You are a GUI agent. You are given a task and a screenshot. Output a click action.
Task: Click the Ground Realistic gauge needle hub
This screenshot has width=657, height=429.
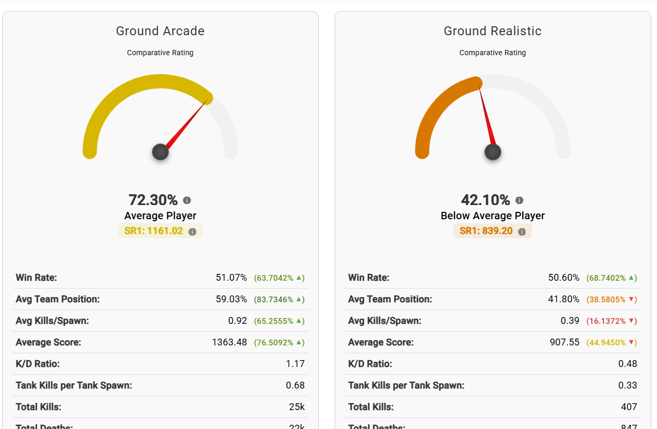coord(493,152)
